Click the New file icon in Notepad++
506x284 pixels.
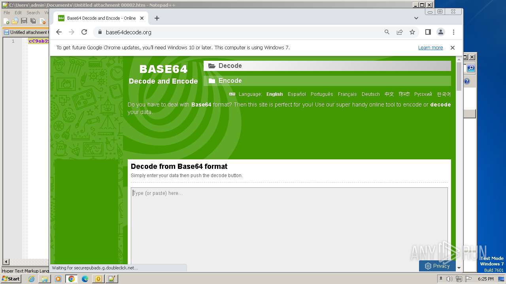click(x=6, y=21)
